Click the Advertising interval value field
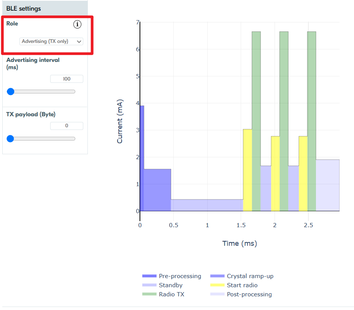 coord(67,79)
